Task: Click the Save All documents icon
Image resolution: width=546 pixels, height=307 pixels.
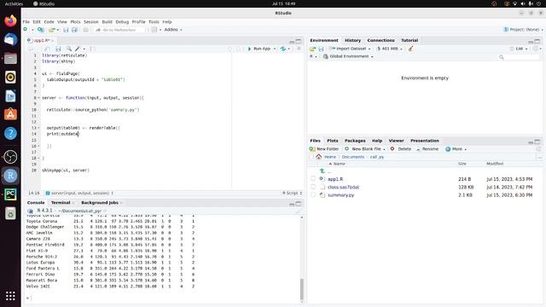Action: tap(74, 30)
